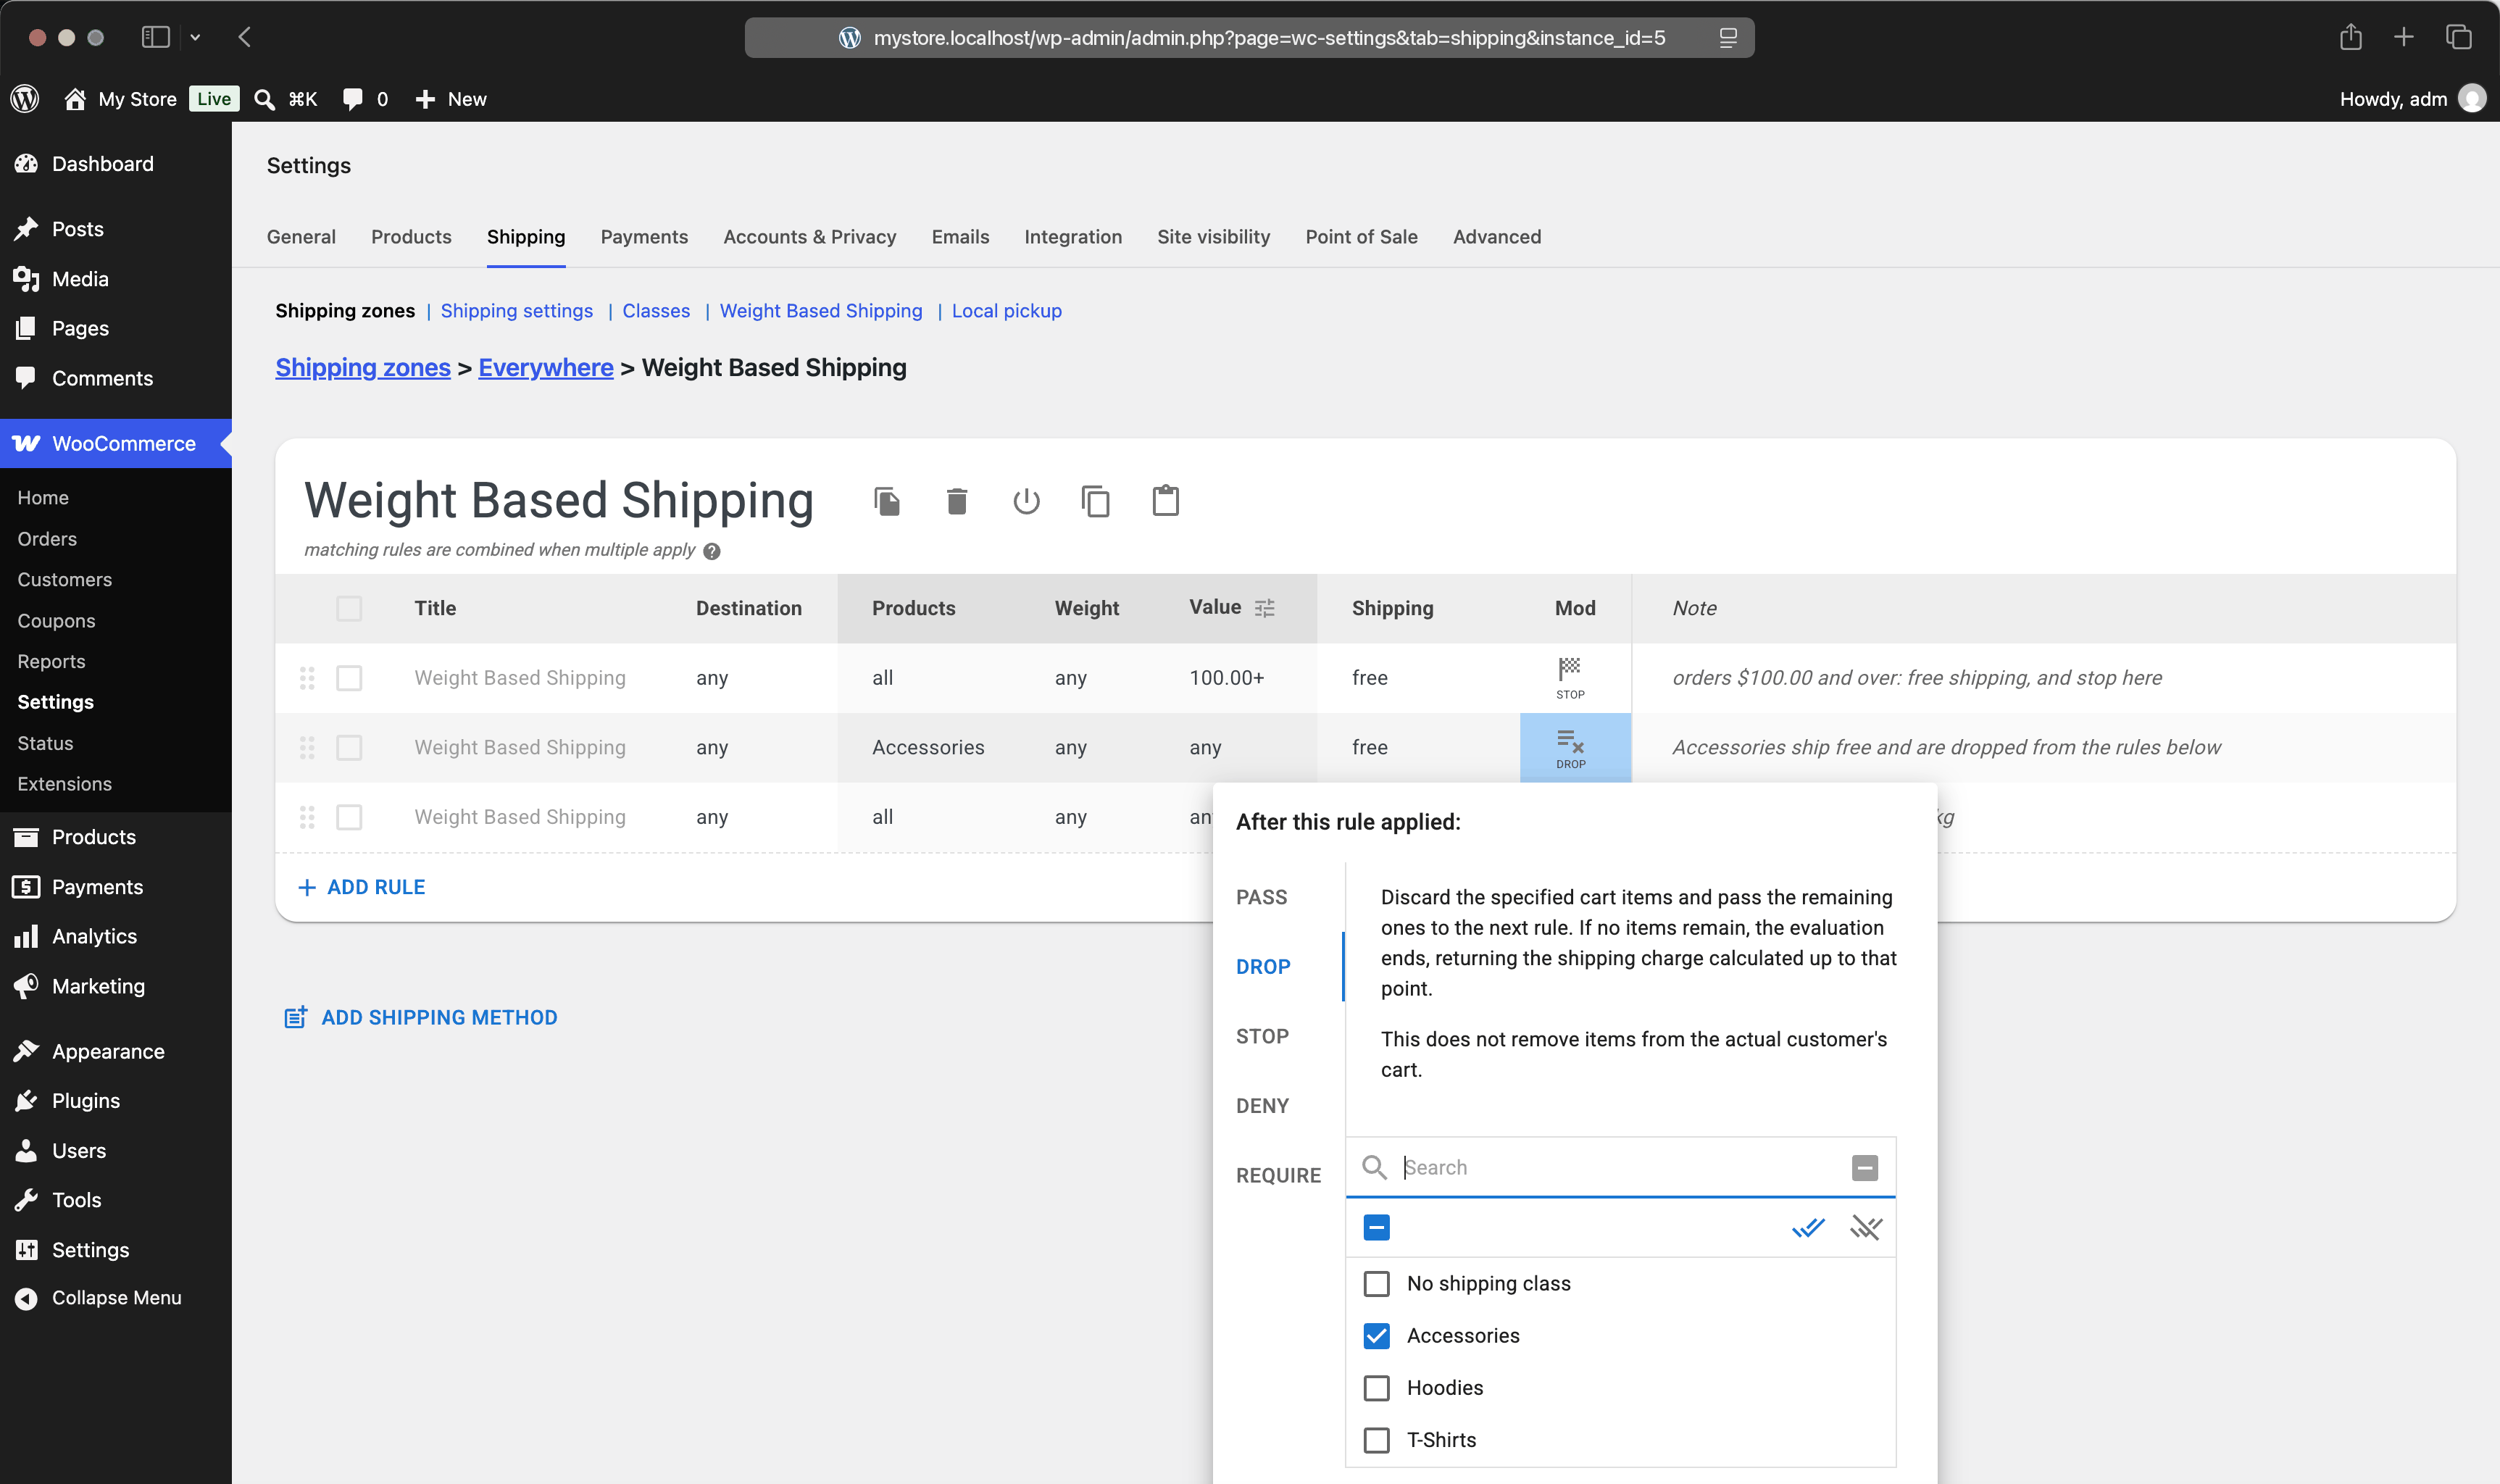This screenshot has height=1484, width=2500.
Task: Open the Shipping settings sub-link
Action: pos(517,311)
